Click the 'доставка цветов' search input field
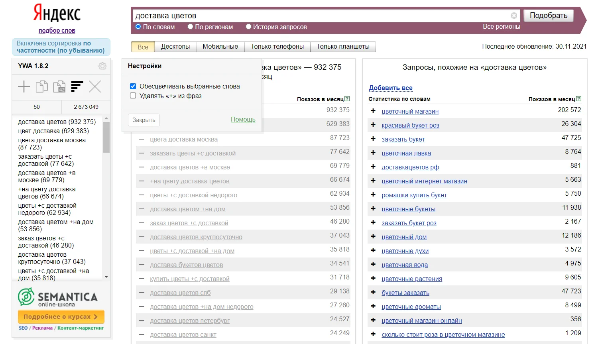 point(319,16)
